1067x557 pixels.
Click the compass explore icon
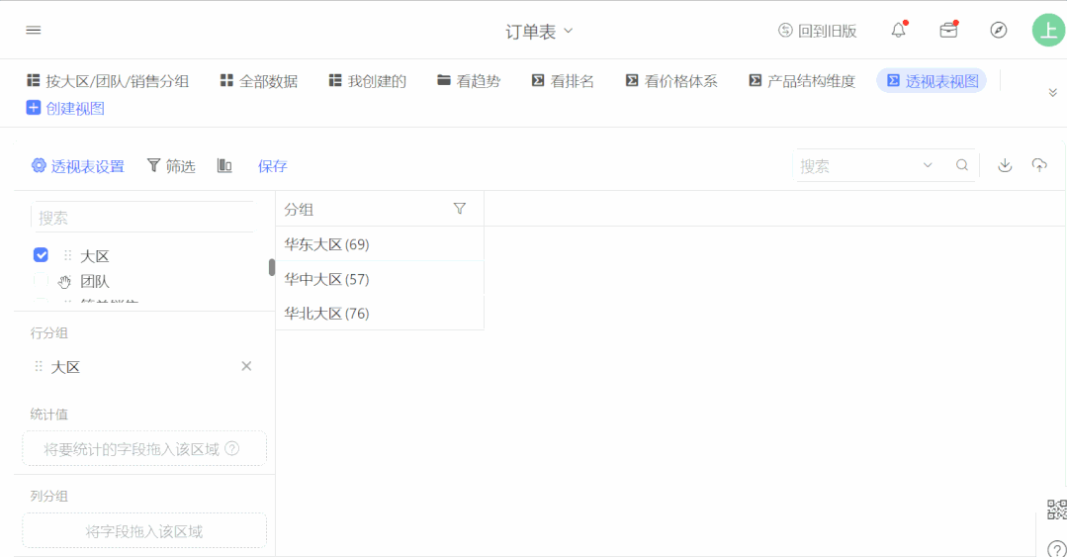998,30
